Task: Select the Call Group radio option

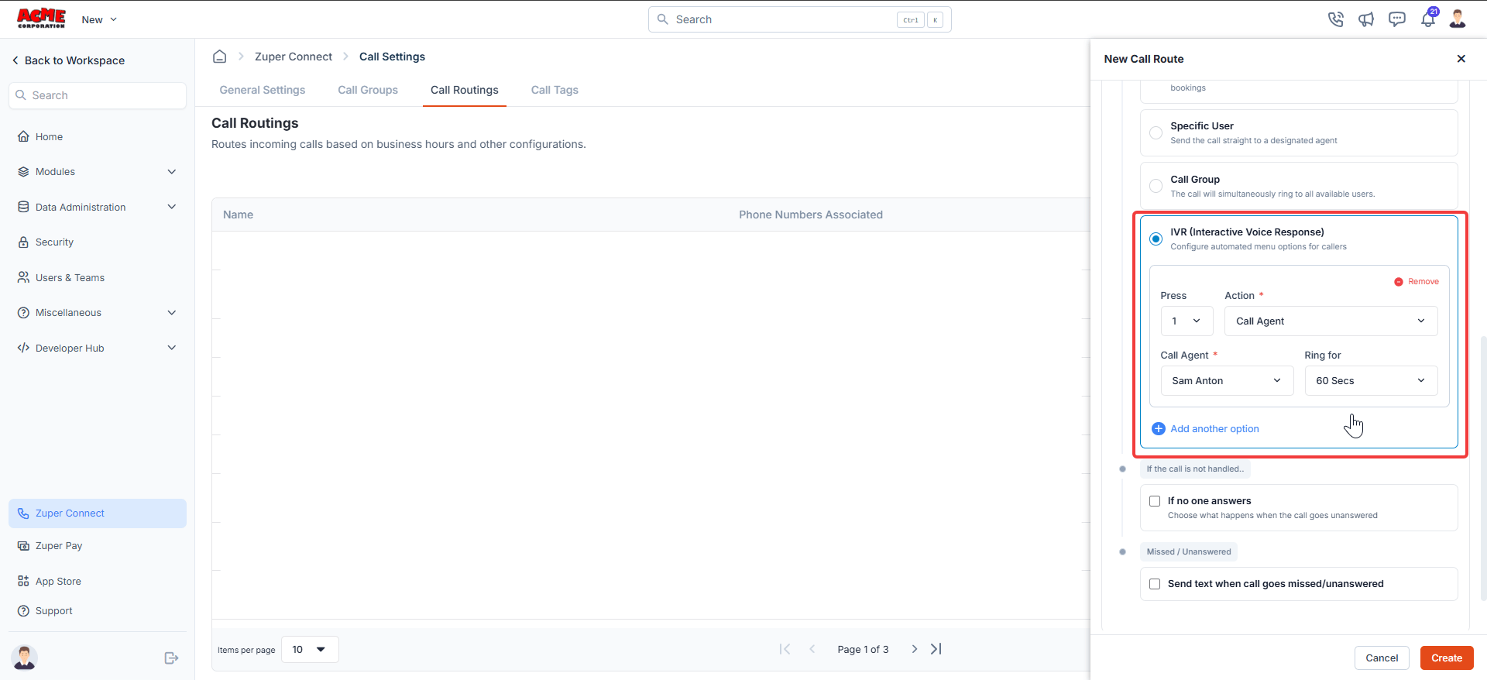Action: click(1156, 186)
